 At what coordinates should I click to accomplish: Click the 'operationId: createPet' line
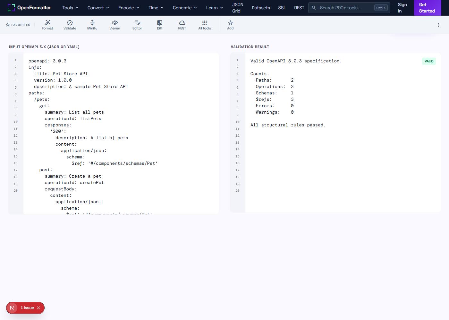coord(74,182)
